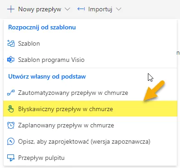Choose Przepływ pulpitu option
The height and width of the screenshot is (168, 180).
point(90,158)
